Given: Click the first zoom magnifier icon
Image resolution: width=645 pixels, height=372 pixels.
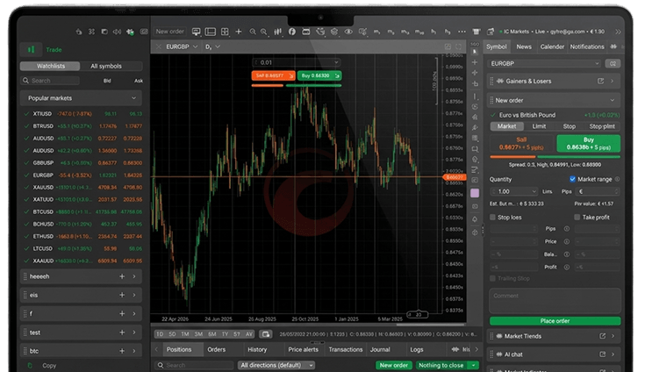Looking at the screenshot, I should click(x=253, y=32).
